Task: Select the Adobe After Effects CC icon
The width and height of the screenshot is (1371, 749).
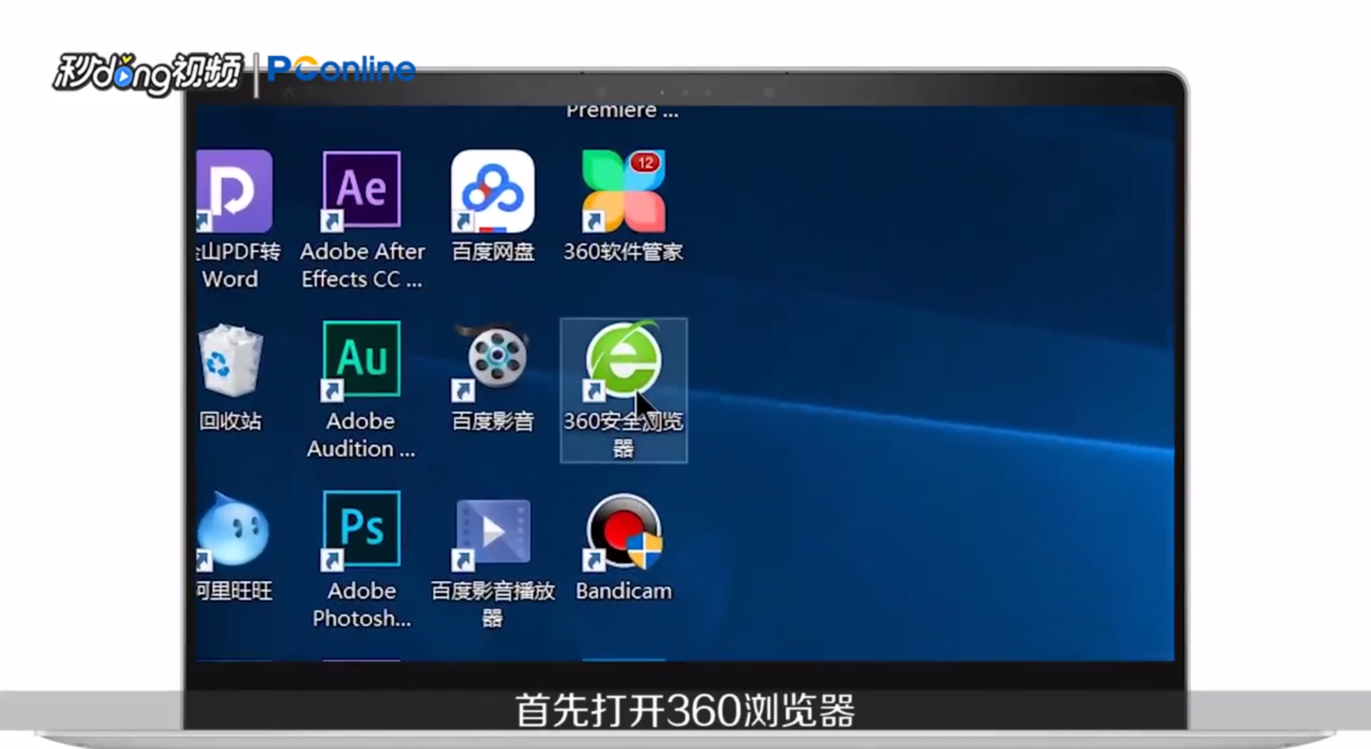Action: tap(362, 190)
